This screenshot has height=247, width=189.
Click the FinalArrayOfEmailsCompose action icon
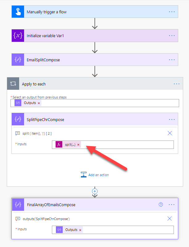(x=18, y=205)
